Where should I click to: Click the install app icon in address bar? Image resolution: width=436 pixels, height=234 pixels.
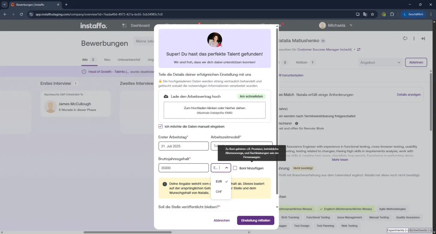point(358,14)
